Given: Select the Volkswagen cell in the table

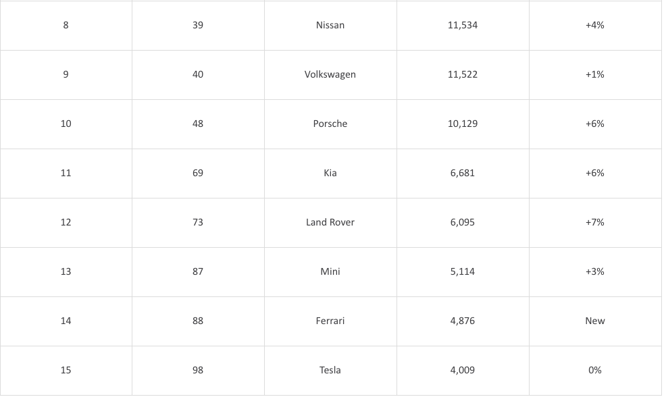Looking at the screenshot, I should point(330,74).
